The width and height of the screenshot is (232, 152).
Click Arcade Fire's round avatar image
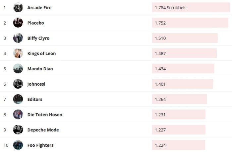[x=18, y=8]
